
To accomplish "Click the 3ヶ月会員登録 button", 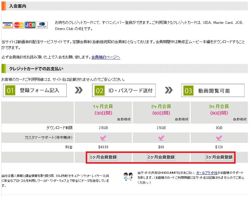I will tap(219, 157).
